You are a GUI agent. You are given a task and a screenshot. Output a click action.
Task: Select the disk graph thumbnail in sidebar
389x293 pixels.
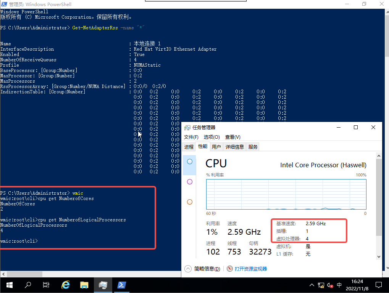189,202
